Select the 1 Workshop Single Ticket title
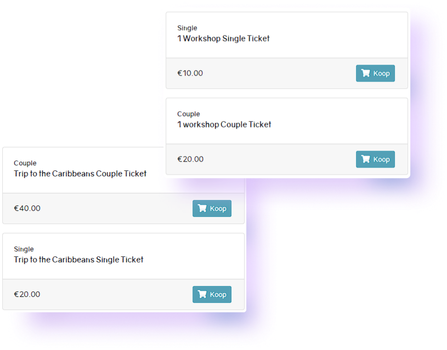Viewport: 447px width, 350px height. tap(223, 38)
